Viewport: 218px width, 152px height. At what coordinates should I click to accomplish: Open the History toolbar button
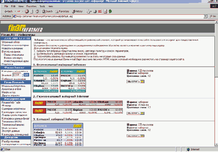coord(77,11)
